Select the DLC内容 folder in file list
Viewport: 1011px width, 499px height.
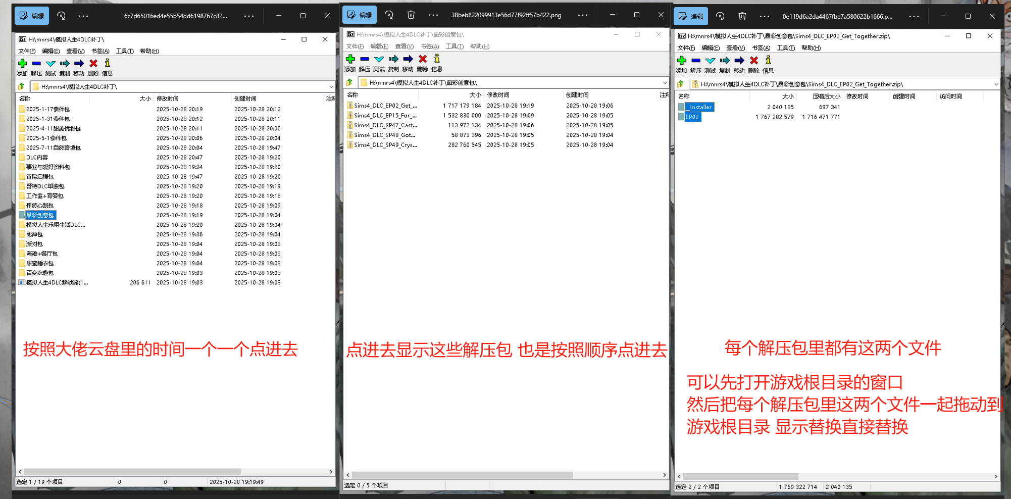click(x=37, y=158)
